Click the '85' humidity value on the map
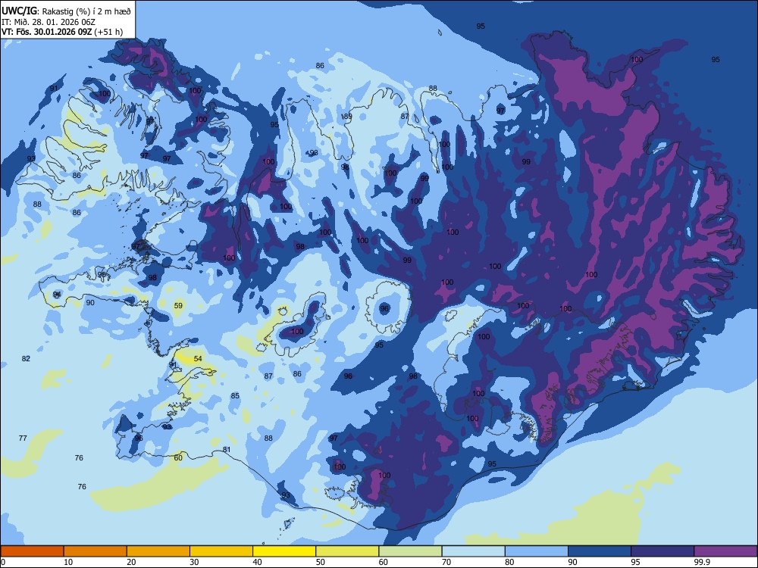This screenshot has width=758, height=568. (x=235, y=395)
